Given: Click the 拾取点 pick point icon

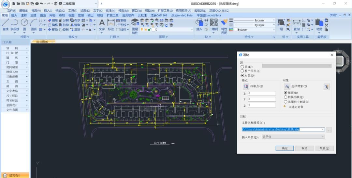Looking at the screenshot, I should [x=246, y=86].
